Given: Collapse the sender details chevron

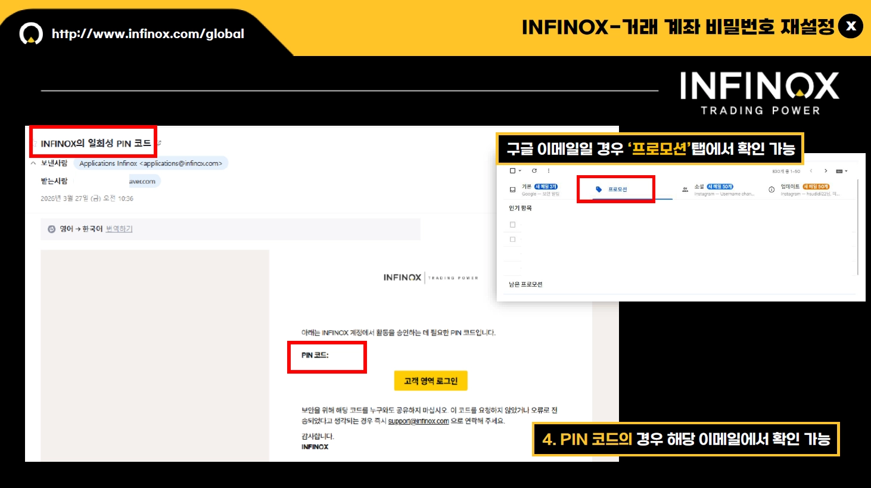Looking at the screenshot, I should [x=33, y=163].
